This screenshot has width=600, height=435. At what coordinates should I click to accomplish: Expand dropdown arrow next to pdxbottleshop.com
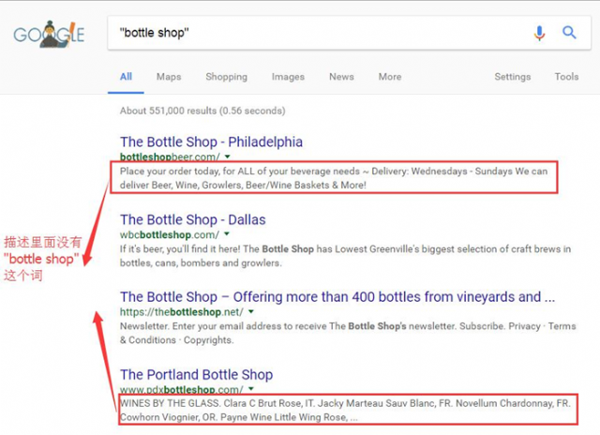(251, 389)
